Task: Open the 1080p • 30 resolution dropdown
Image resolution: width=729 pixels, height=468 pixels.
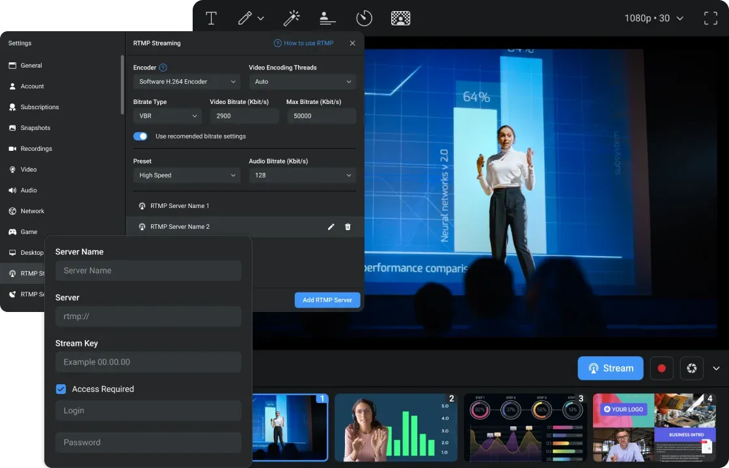Action: 653,18
